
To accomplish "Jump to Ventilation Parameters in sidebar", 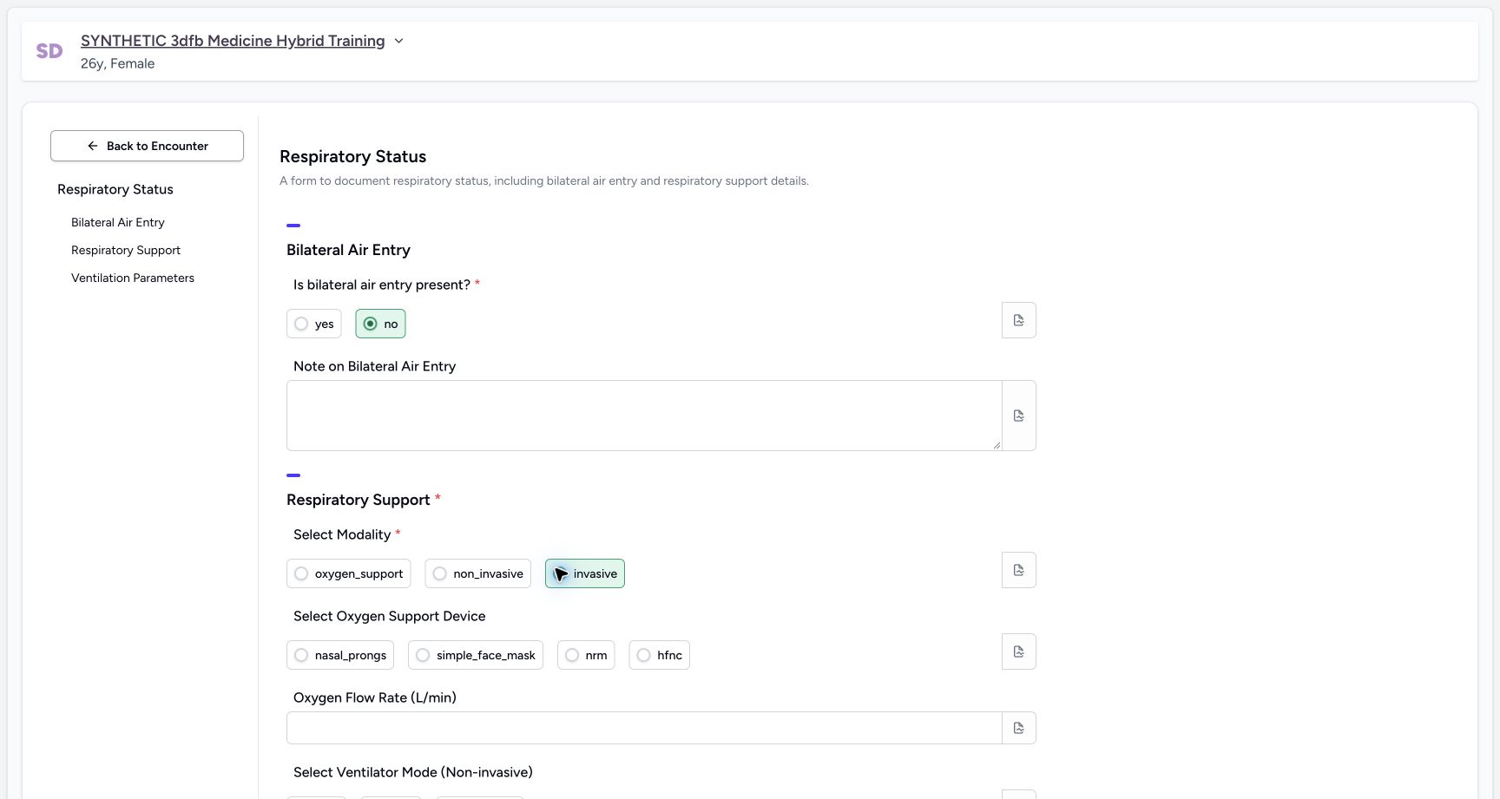I will click(x=133, y=278).
